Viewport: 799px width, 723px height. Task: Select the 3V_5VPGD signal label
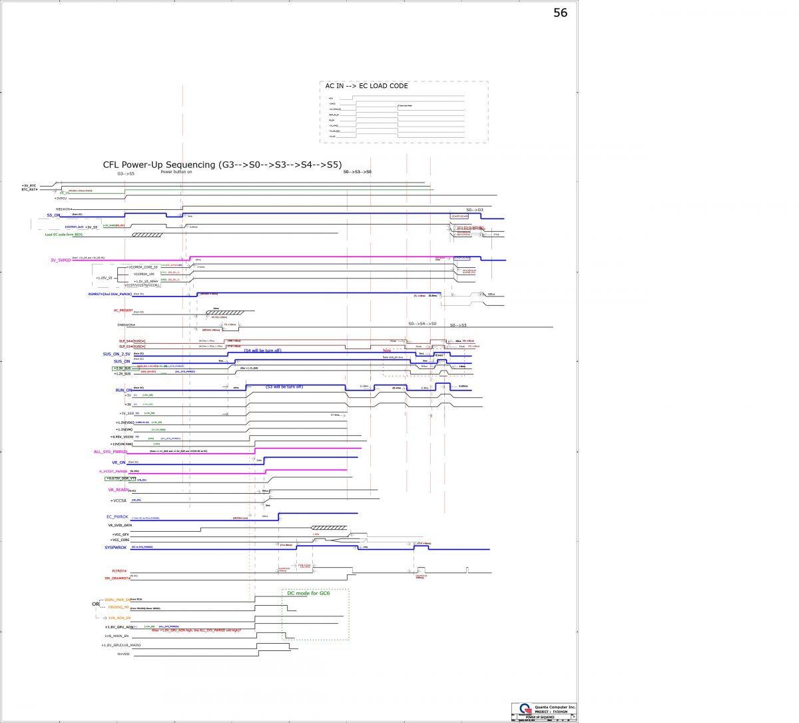tap(60, 261)
